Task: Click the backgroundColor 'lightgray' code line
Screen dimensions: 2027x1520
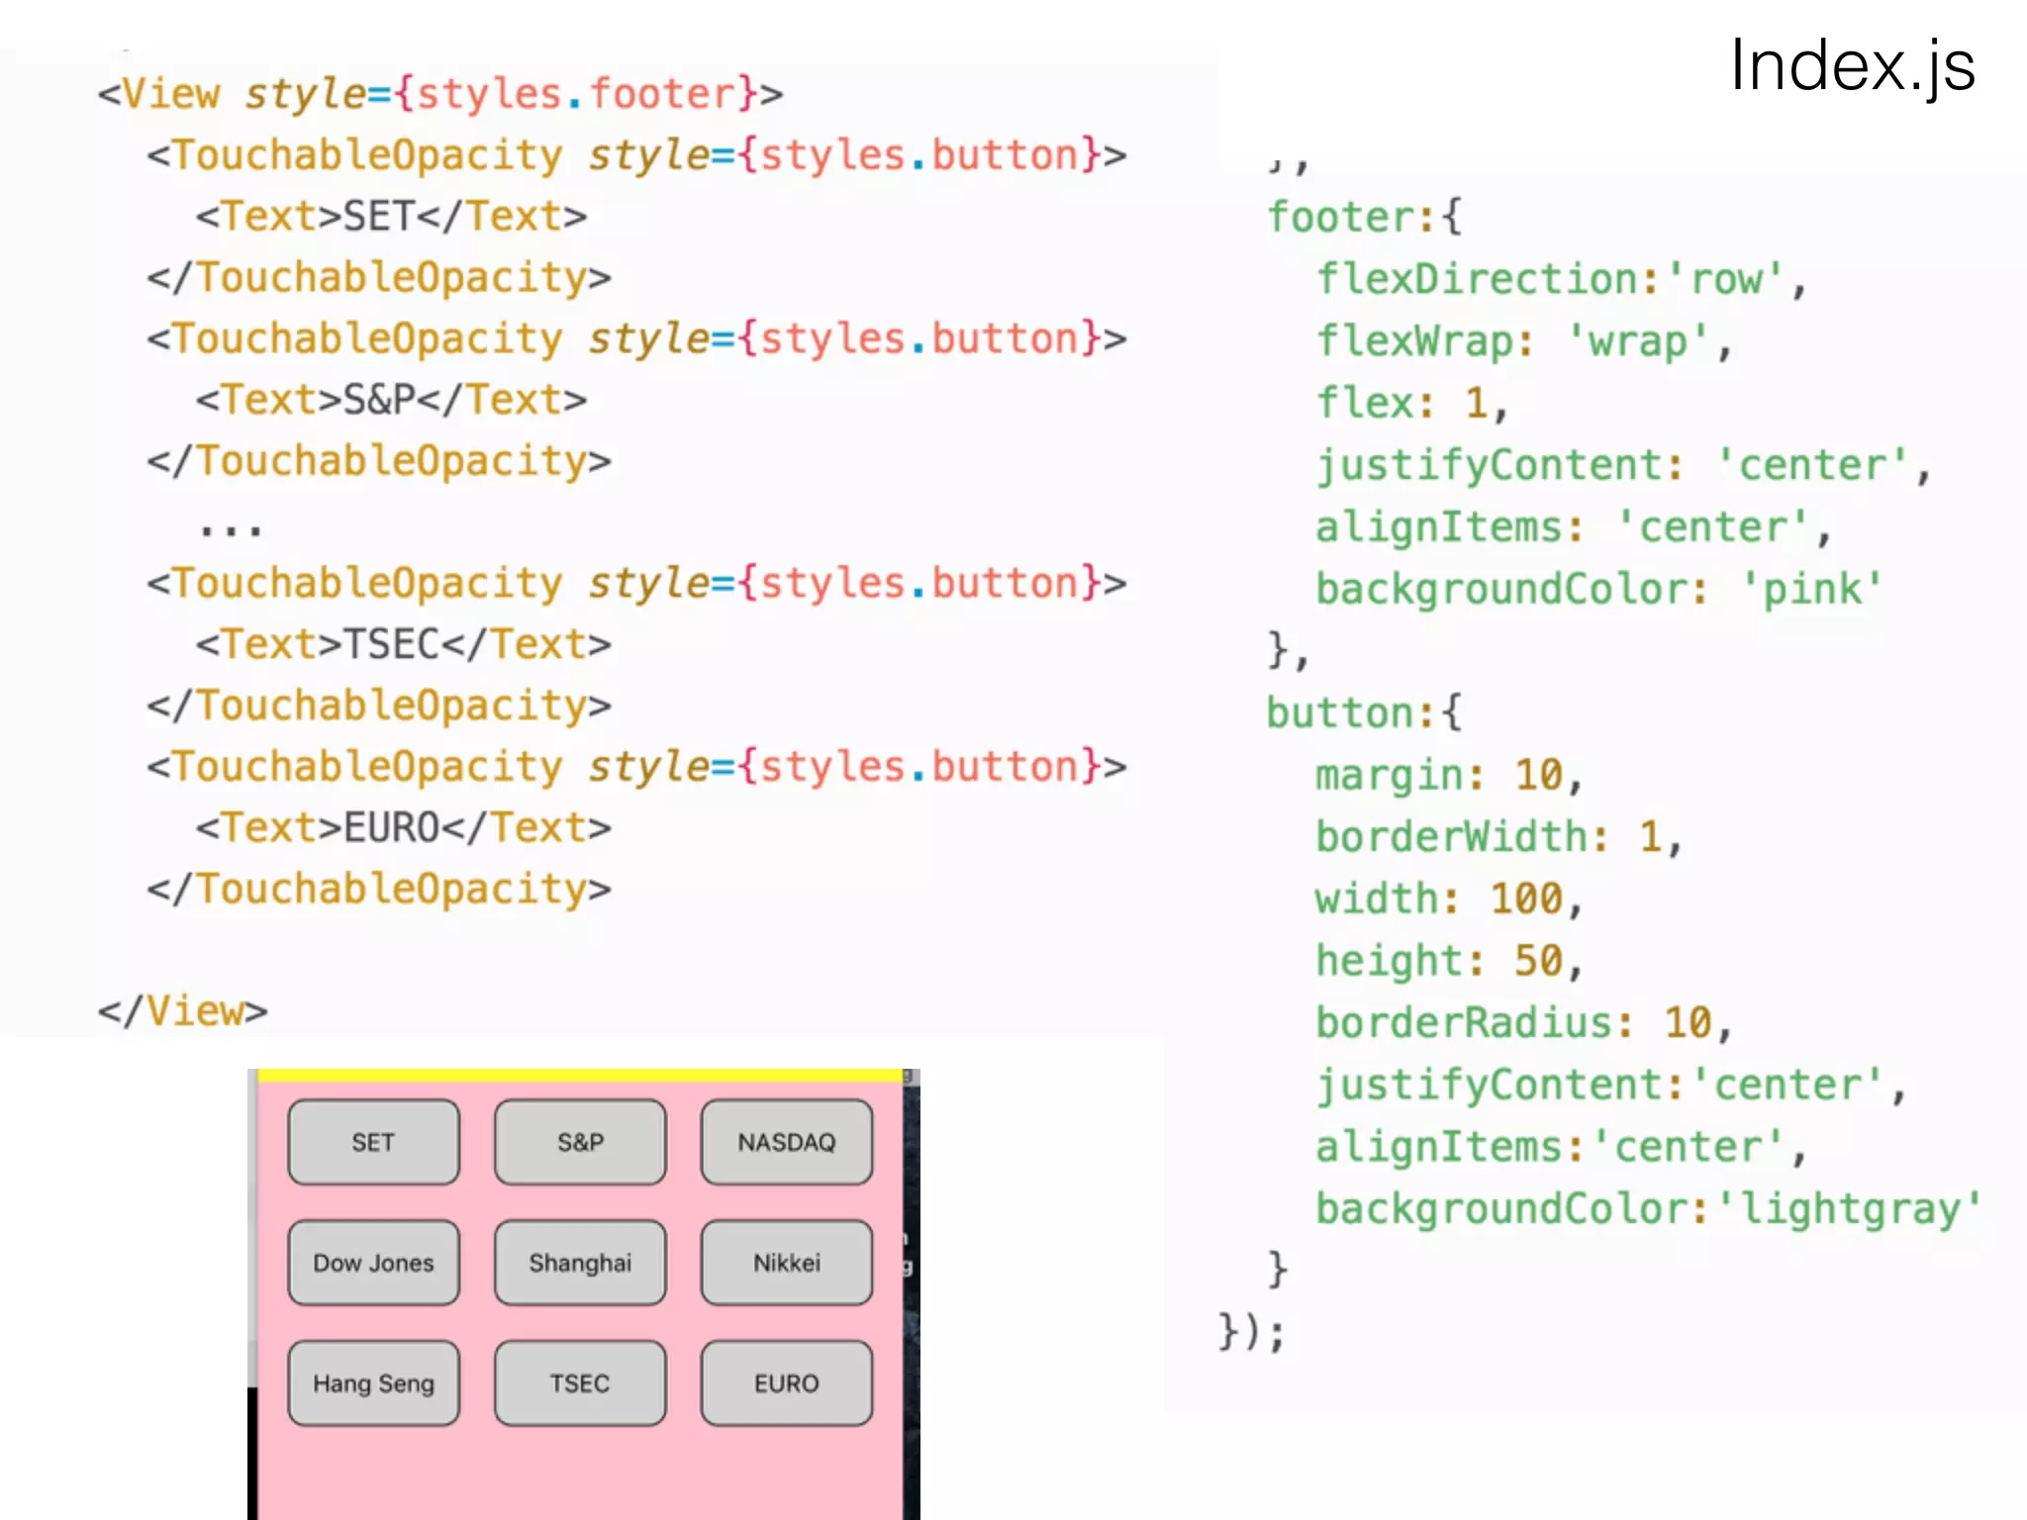Action: 1647,1208
